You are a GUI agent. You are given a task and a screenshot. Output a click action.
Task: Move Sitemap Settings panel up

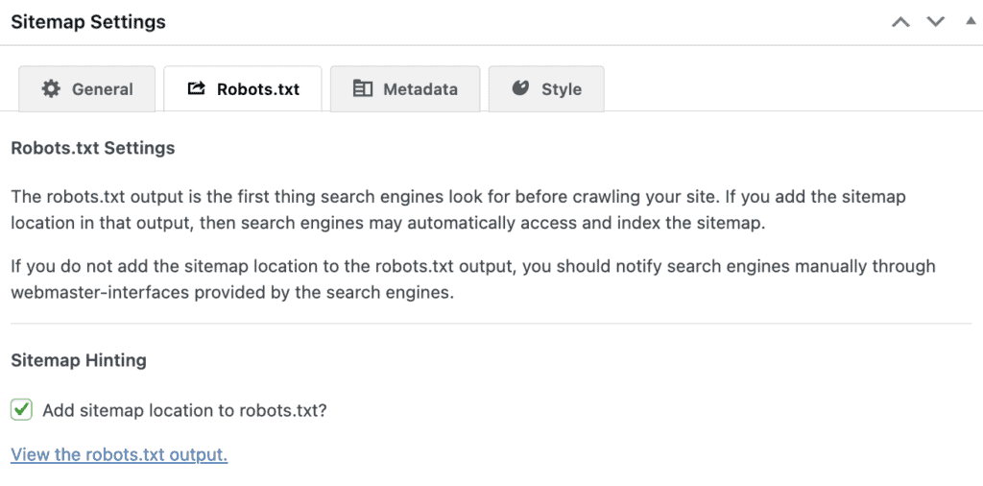click(900, 22)
